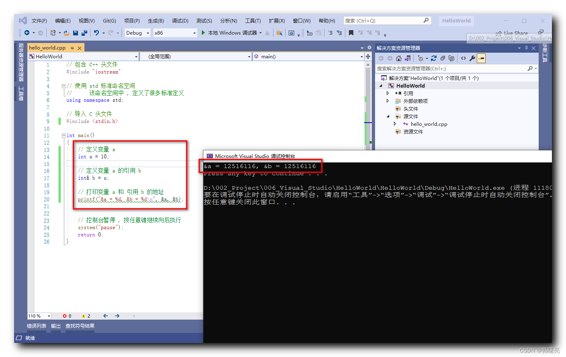The height and width of the screenshot is (357, 566).
Task: Select hello_world.cpp in Solution Explorer
Action: [429, 124]
